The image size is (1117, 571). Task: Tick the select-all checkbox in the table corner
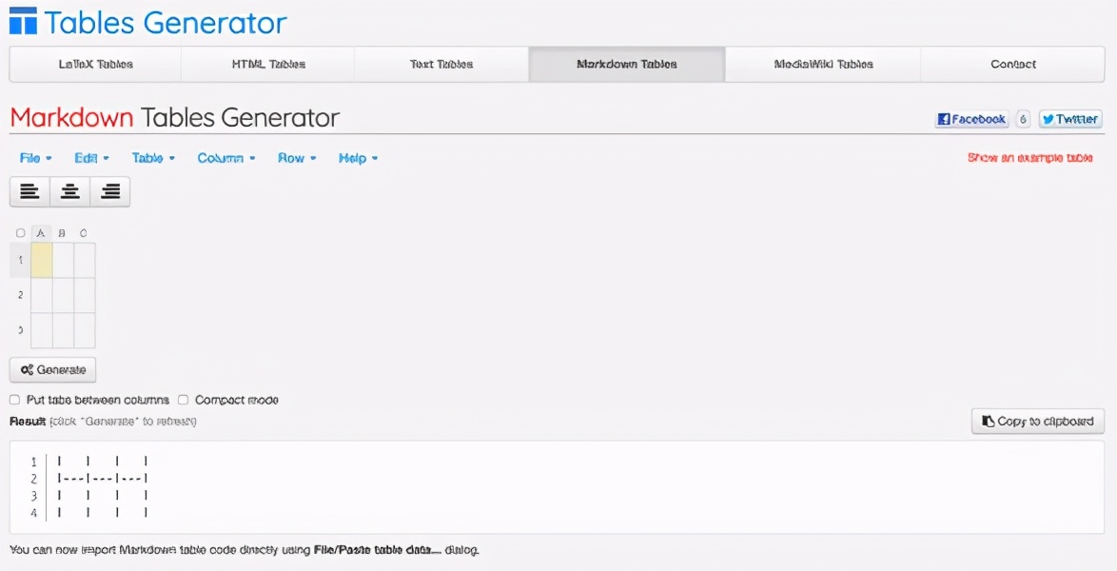[x=21, y=233]
